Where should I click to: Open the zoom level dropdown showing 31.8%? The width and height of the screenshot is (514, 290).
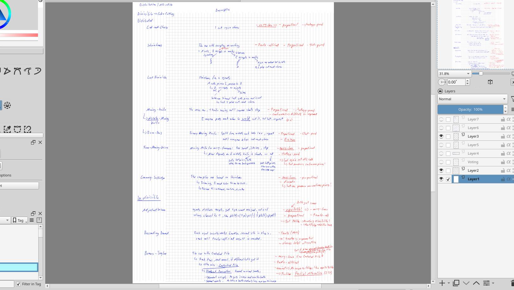(x=454, y=74)
